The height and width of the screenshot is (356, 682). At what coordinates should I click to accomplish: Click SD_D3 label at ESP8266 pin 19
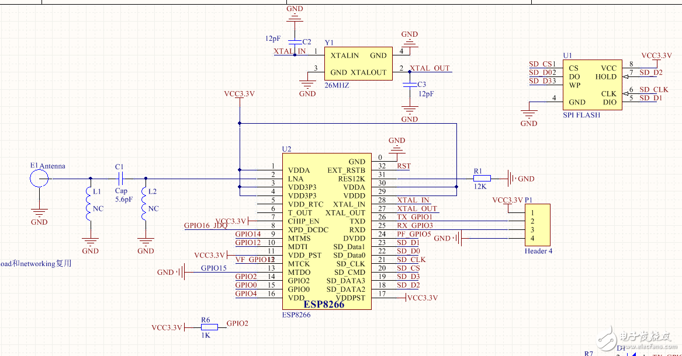408,277
